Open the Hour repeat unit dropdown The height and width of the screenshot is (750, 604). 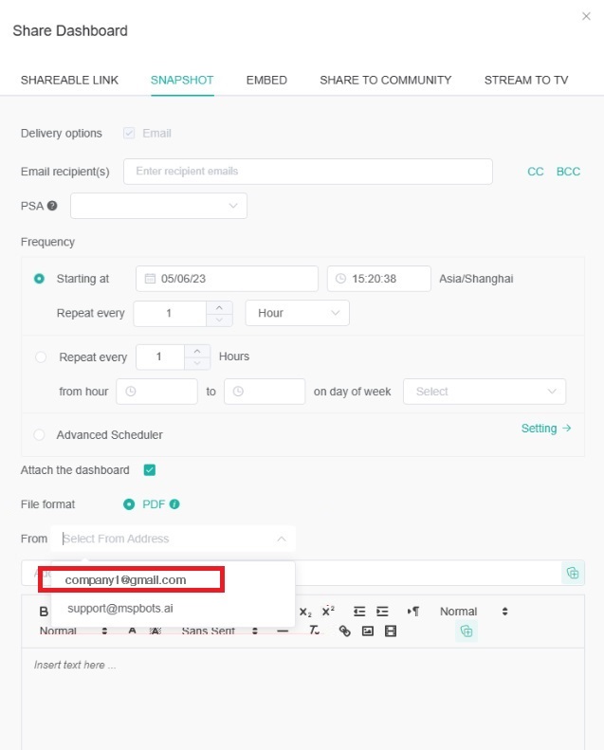tap(297, 313)
